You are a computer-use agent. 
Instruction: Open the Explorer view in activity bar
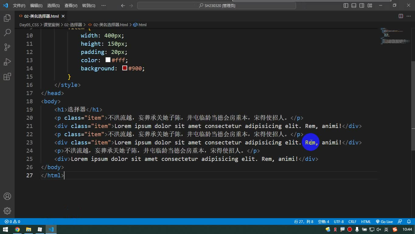click(x=7, y=18)
